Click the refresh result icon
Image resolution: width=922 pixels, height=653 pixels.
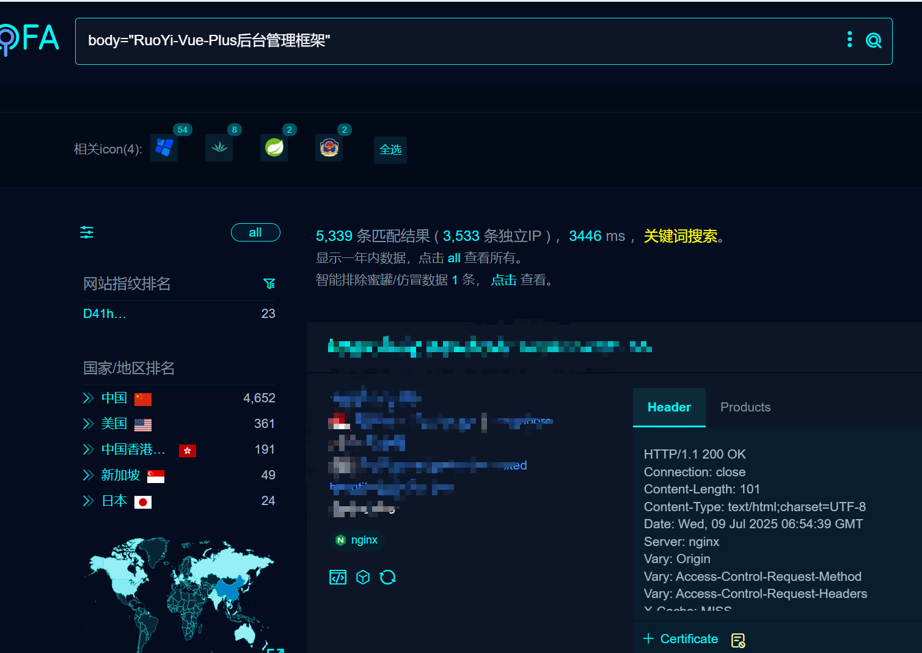[x=388, y=577]
